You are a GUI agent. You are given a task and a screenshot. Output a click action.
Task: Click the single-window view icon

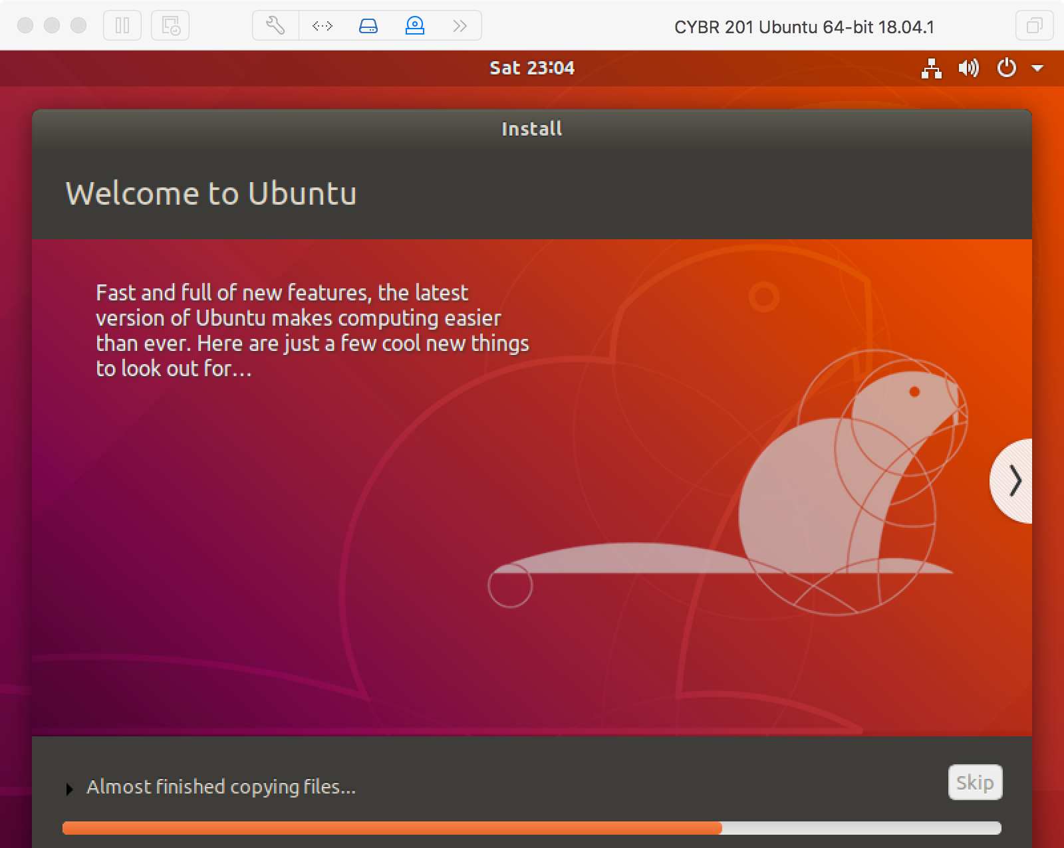pos(1034,26)
